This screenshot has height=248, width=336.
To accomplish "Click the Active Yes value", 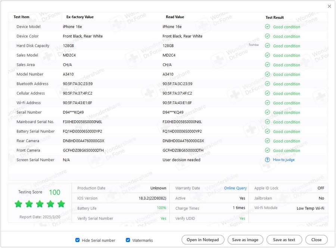I will point(242,198).
